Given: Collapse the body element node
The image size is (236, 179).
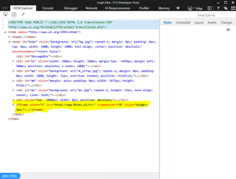Looking at the screenshot, I should (x=9, y=42).
